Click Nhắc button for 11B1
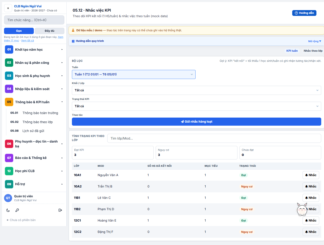 click(x=311, y=198)
